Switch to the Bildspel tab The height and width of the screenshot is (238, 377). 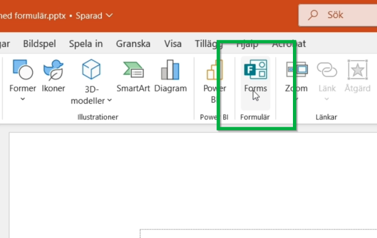pyautogui.click(x=40, y=44)
